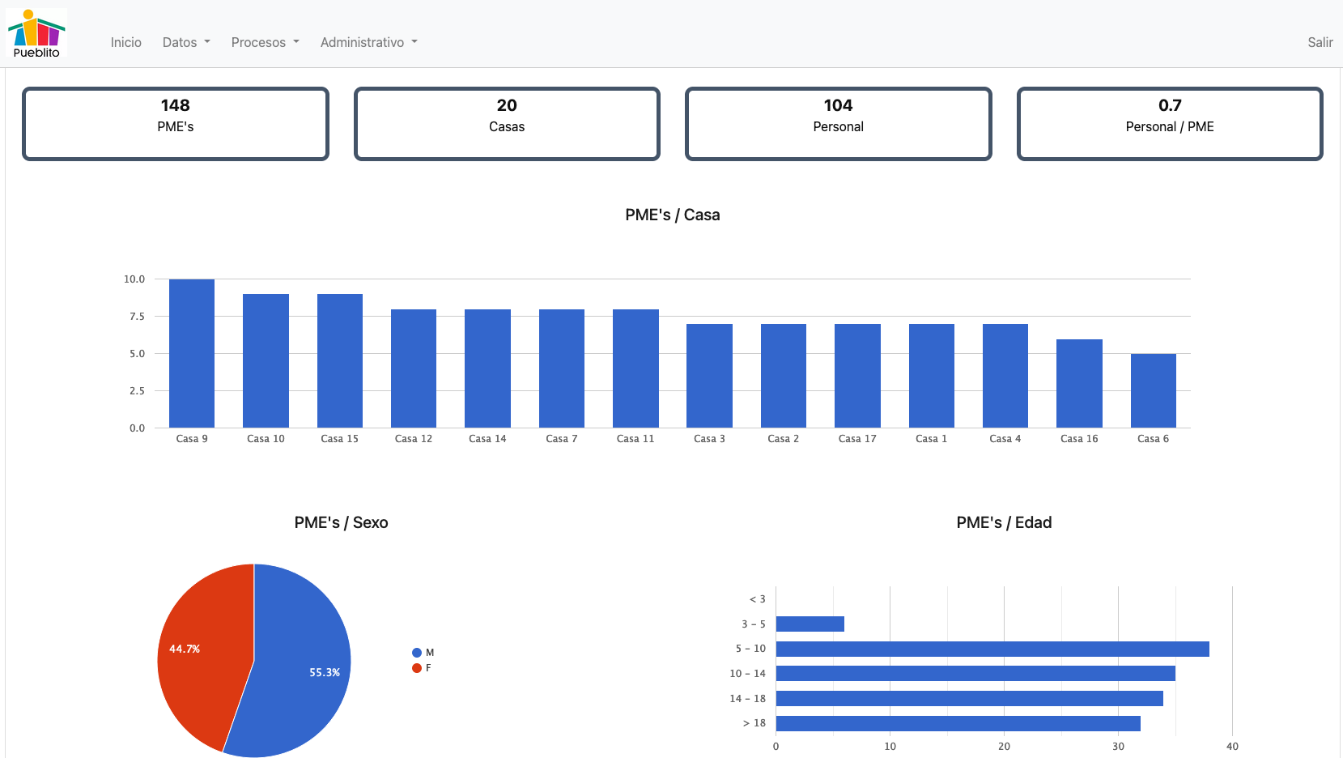Expand the Datos dropdown menu
1343x758 pixels.
pos(185,42)
